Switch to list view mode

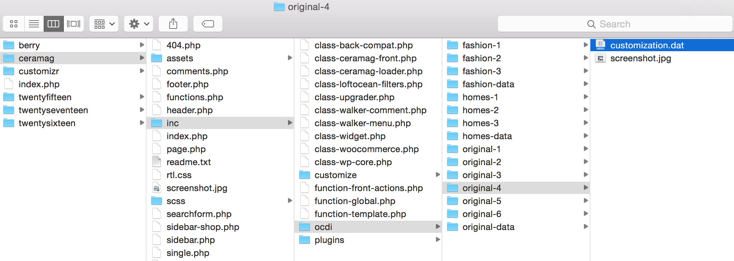point(34,24)
